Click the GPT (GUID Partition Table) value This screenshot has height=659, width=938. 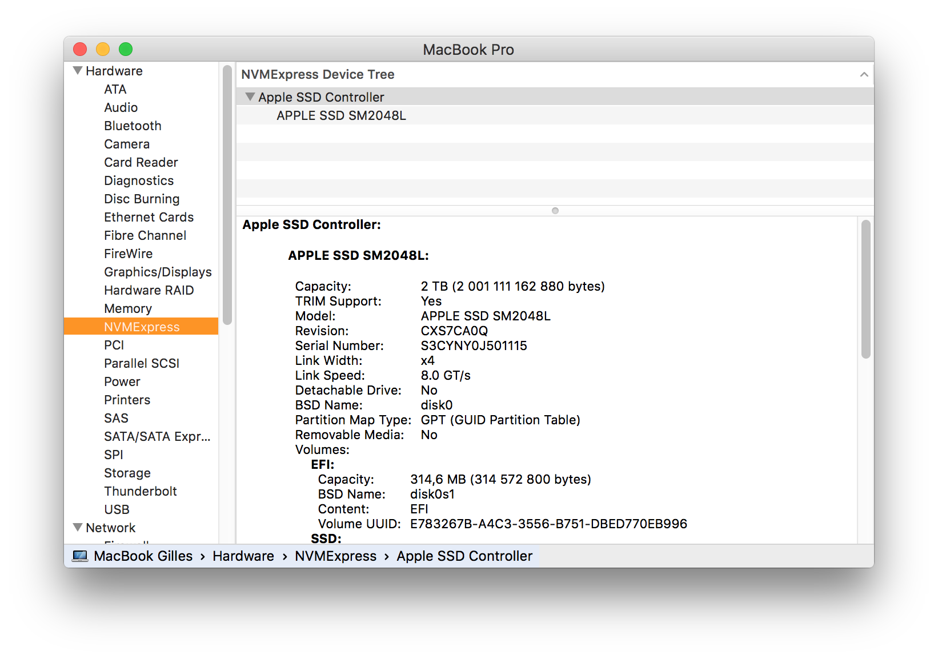coord(500,420)
